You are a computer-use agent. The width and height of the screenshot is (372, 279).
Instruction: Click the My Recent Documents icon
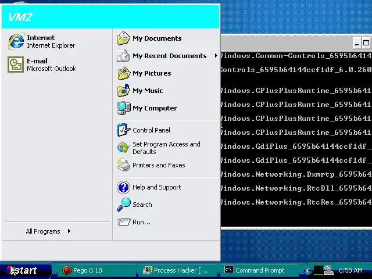[123, 56]
